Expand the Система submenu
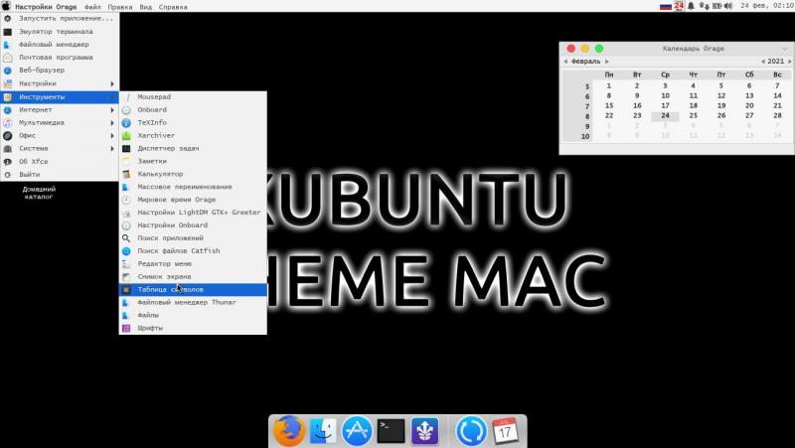This screenshot has height=448, width=795. (x=60, y=148)
